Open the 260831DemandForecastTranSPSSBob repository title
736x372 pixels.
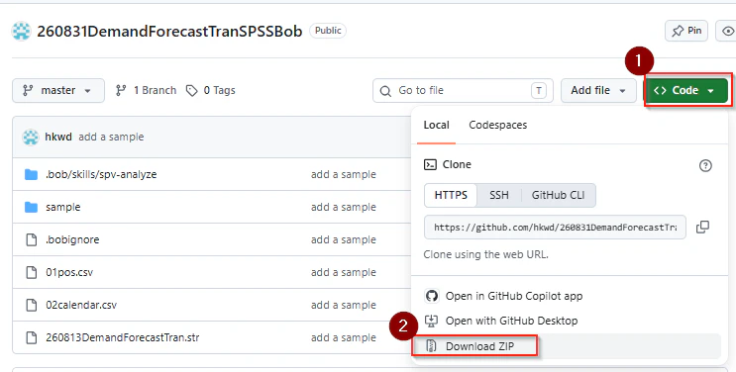point(169,31)
